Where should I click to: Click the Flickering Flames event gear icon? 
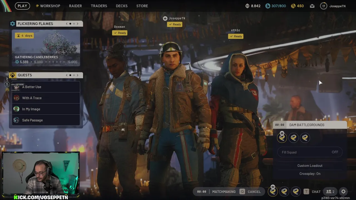click(13, 24)
